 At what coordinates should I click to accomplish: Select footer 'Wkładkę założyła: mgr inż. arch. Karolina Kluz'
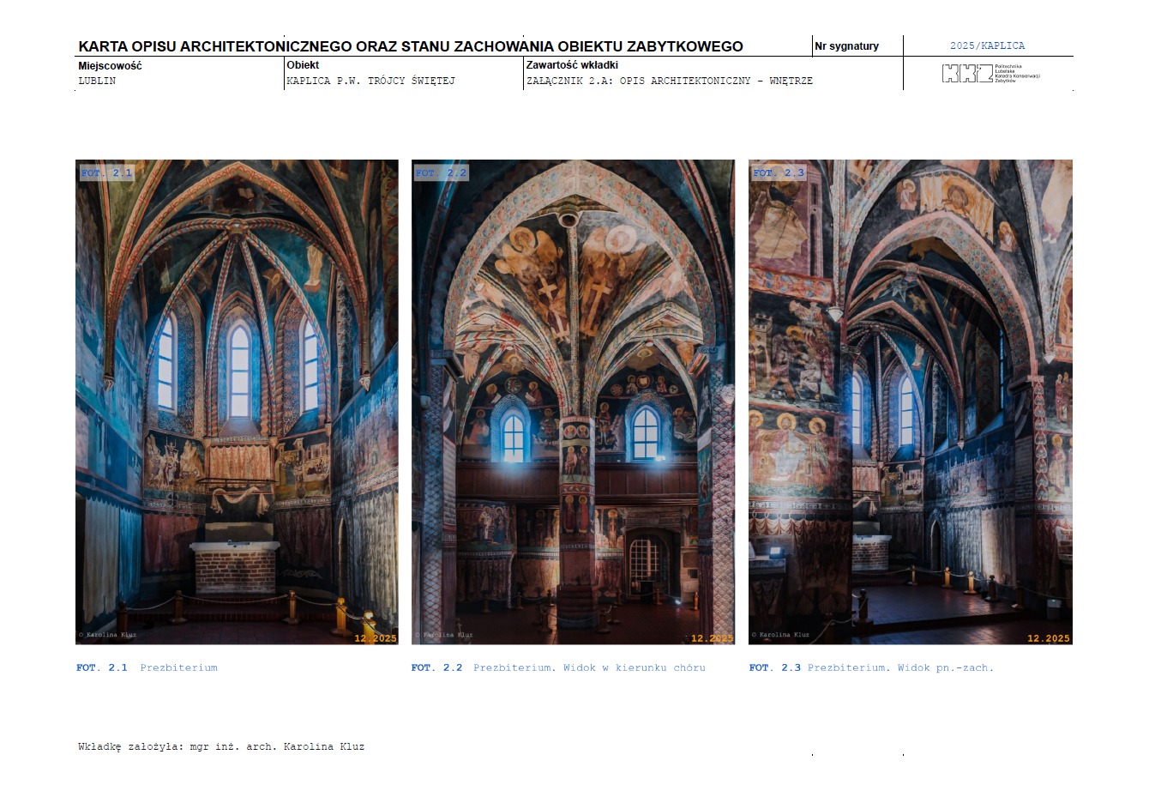point(221,746)
